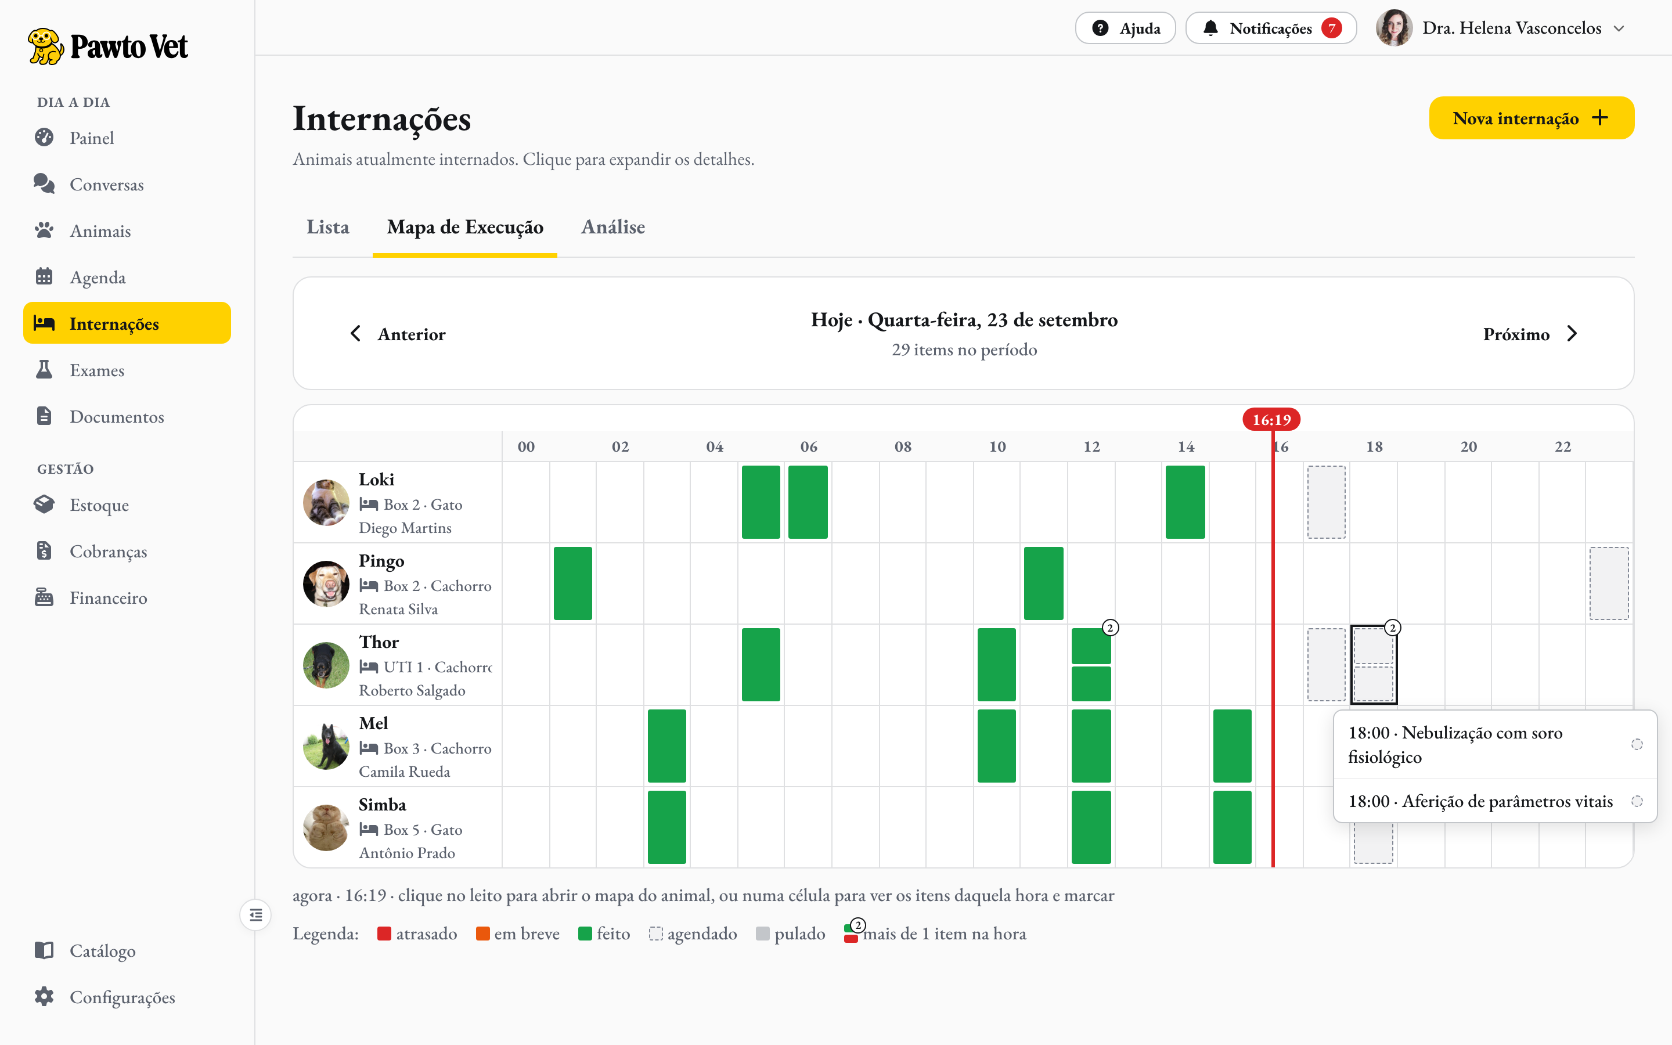Click the text '29 items no período'
This screenshot has width=1672, height=1045.
964,349
